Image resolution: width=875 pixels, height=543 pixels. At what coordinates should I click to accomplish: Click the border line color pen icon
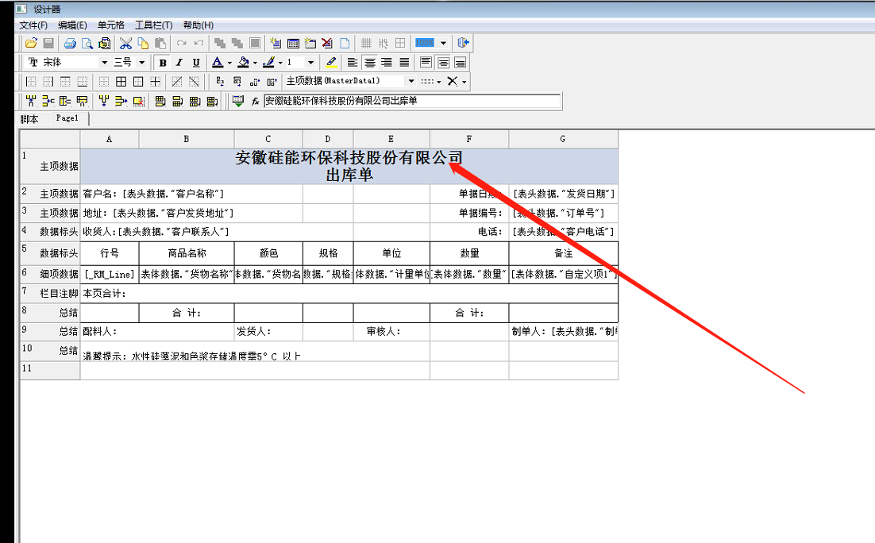tap(269, 63)
